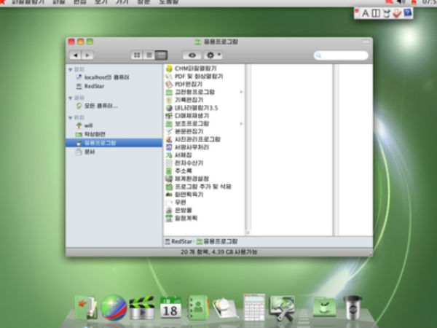The height and width of the screenshot is (328, 437).
Task: Click 응용프로그람 in the bottom path bar
Action: pos(217,241)
